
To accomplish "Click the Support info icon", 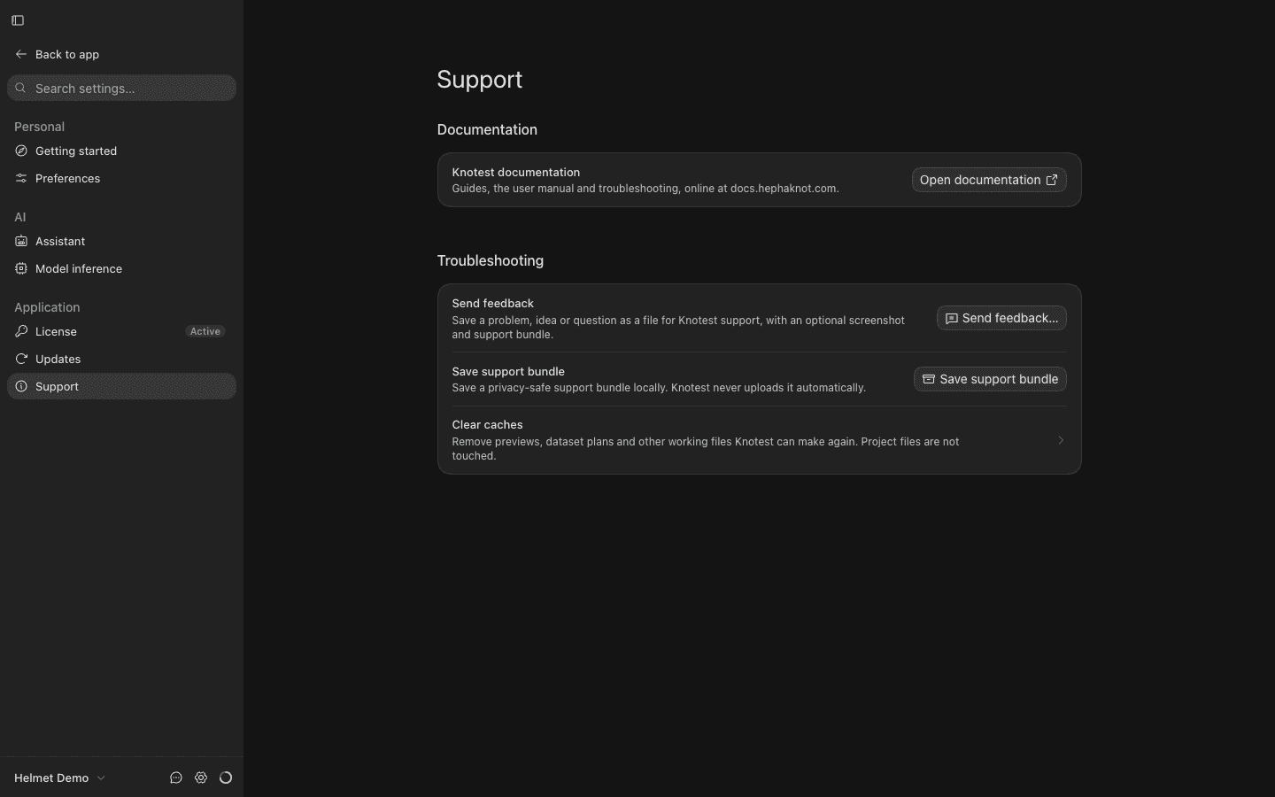I will [21, 386].
